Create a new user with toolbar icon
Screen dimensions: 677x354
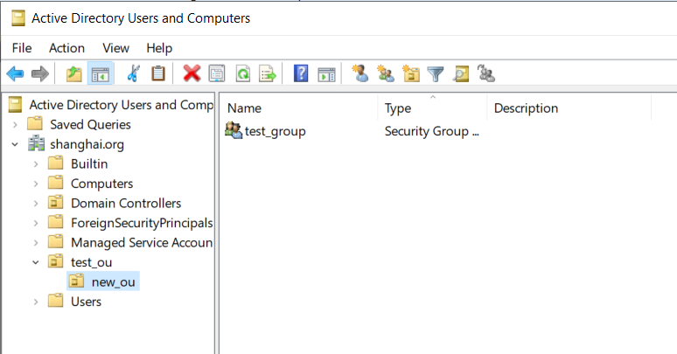[x=359, y=73]
